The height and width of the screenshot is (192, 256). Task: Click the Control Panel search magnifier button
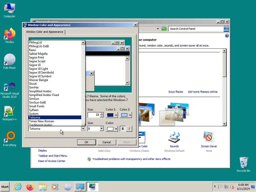pyautogui.click(x=226, y=29)
